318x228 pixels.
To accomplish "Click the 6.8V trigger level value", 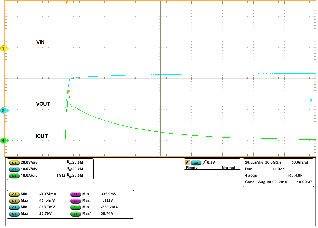I will [211, 162].
